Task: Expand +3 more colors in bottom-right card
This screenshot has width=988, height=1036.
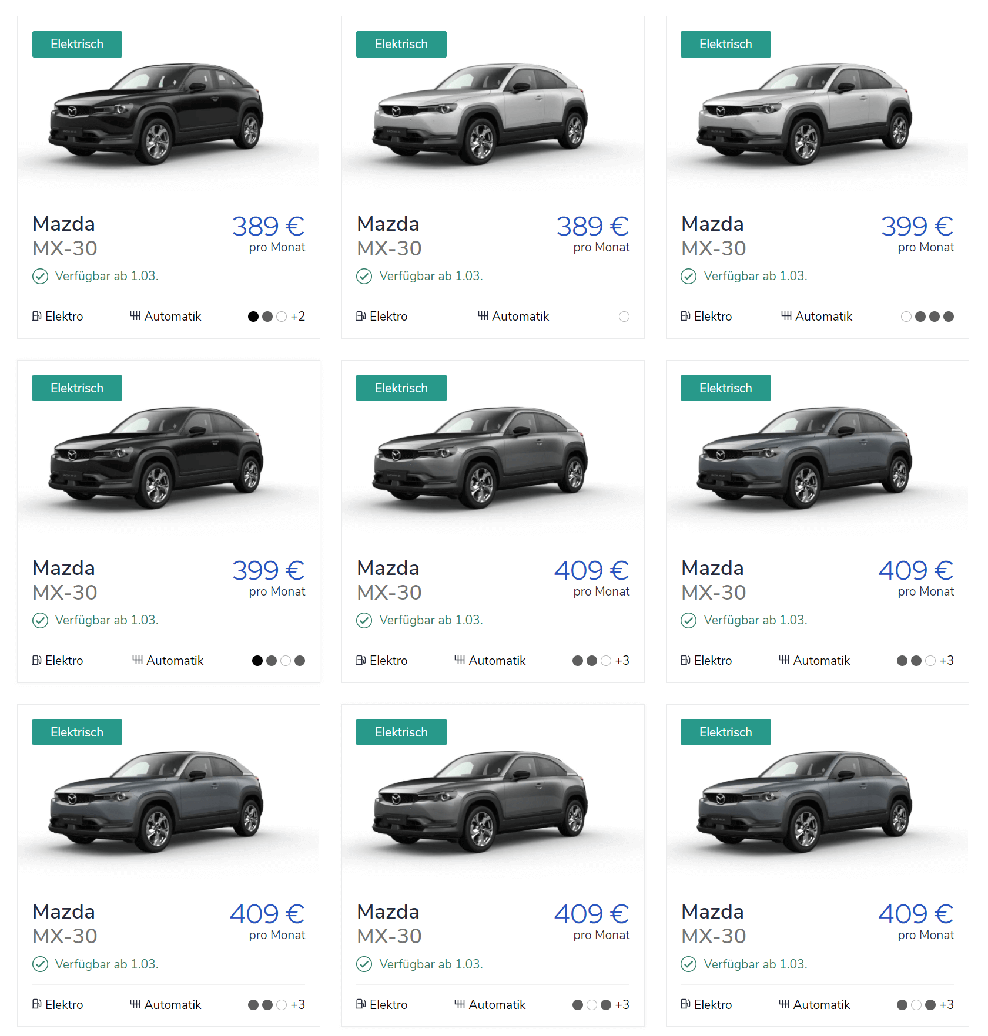Action: tap(947, 1005)
